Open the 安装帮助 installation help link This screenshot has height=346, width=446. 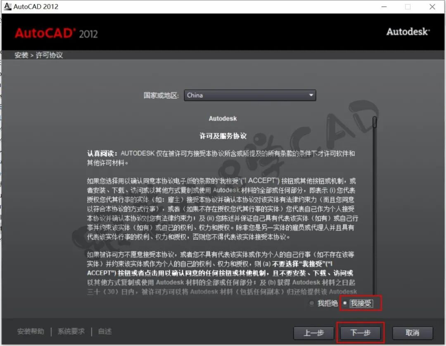(31, 332)
